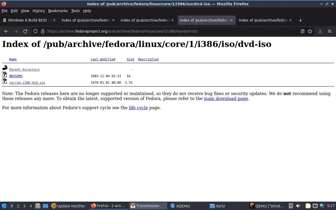This screenshot has width=336, height=210.
Task: Open the tracking protection shield icon
Action: point(35,31)
